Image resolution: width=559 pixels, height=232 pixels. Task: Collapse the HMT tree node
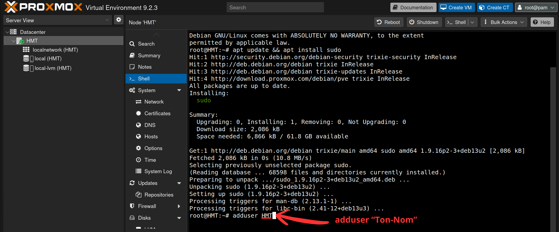(14, 41)
